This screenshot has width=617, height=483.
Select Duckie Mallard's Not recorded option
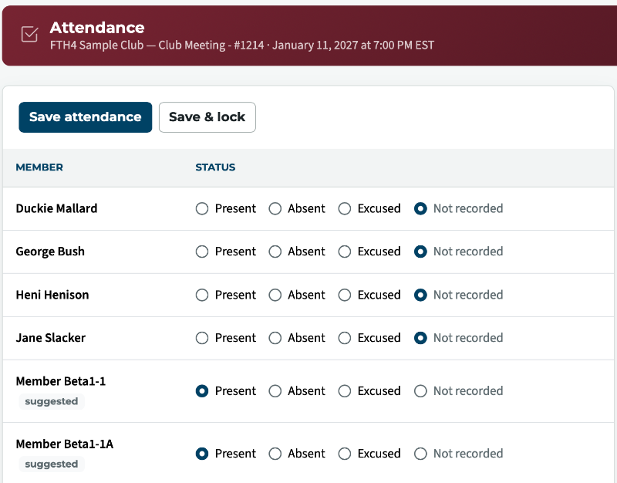click(x=420, y=208)
